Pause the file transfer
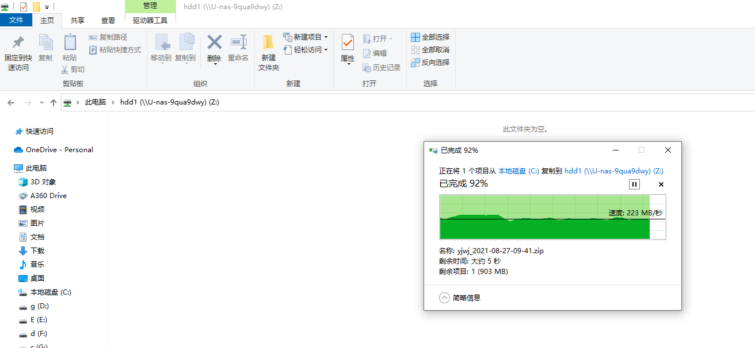 [634, 184]
